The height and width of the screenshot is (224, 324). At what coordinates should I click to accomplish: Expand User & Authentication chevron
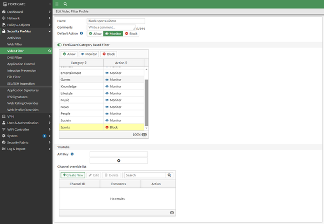pyautogui.click(x=50, y=123)
